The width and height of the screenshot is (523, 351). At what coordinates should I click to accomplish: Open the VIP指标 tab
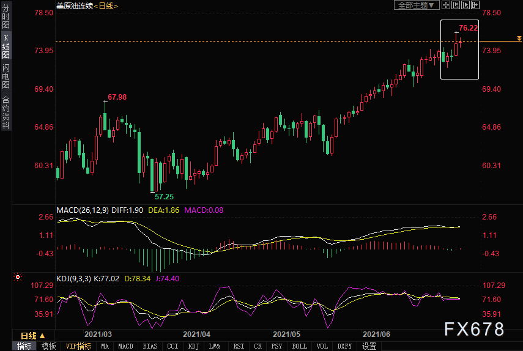pos(78,346)
